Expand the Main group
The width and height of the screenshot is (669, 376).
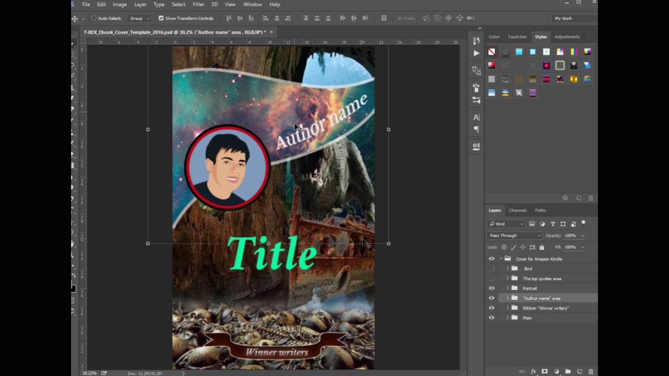pos(507,318)
